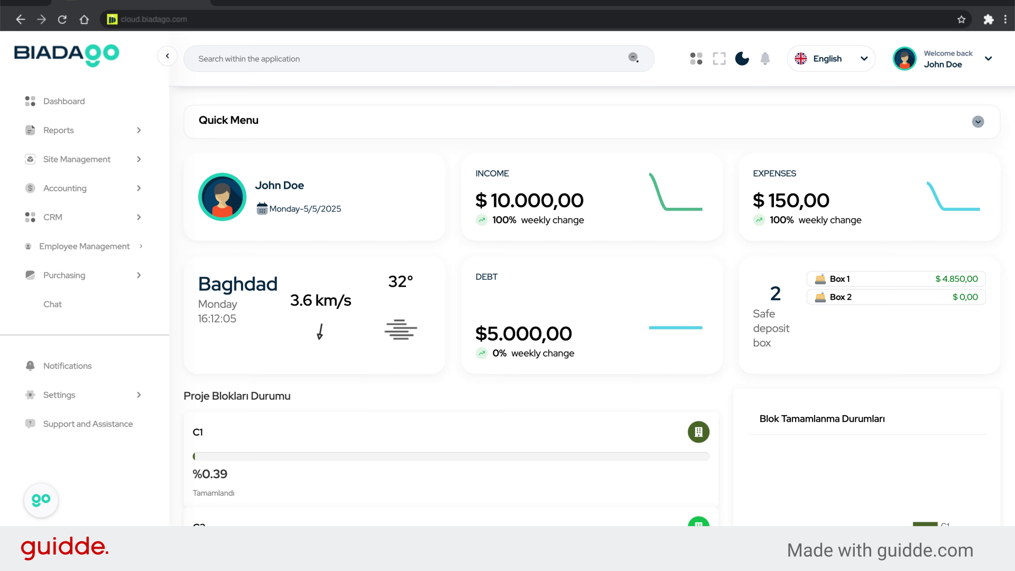Open the English language dropdown
The image size is (1015, 571).
[x=831, y=59]
